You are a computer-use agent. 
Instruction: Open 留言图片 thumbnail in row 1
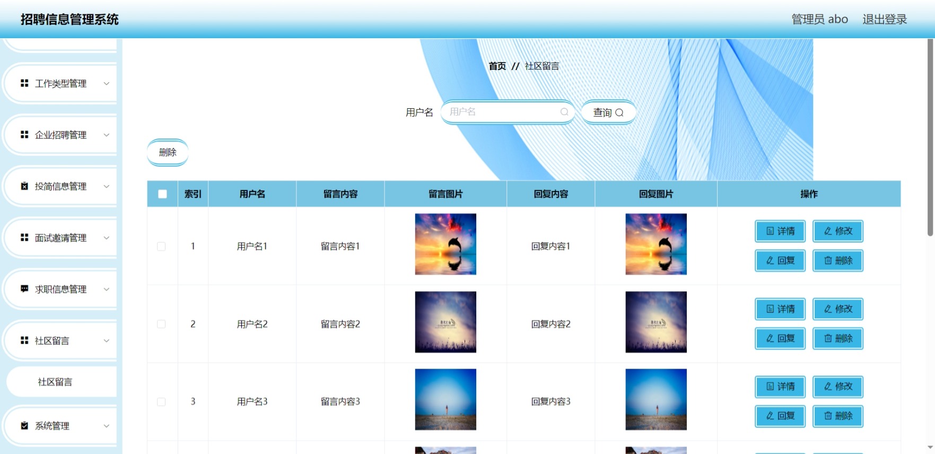(x=445, y=244)
